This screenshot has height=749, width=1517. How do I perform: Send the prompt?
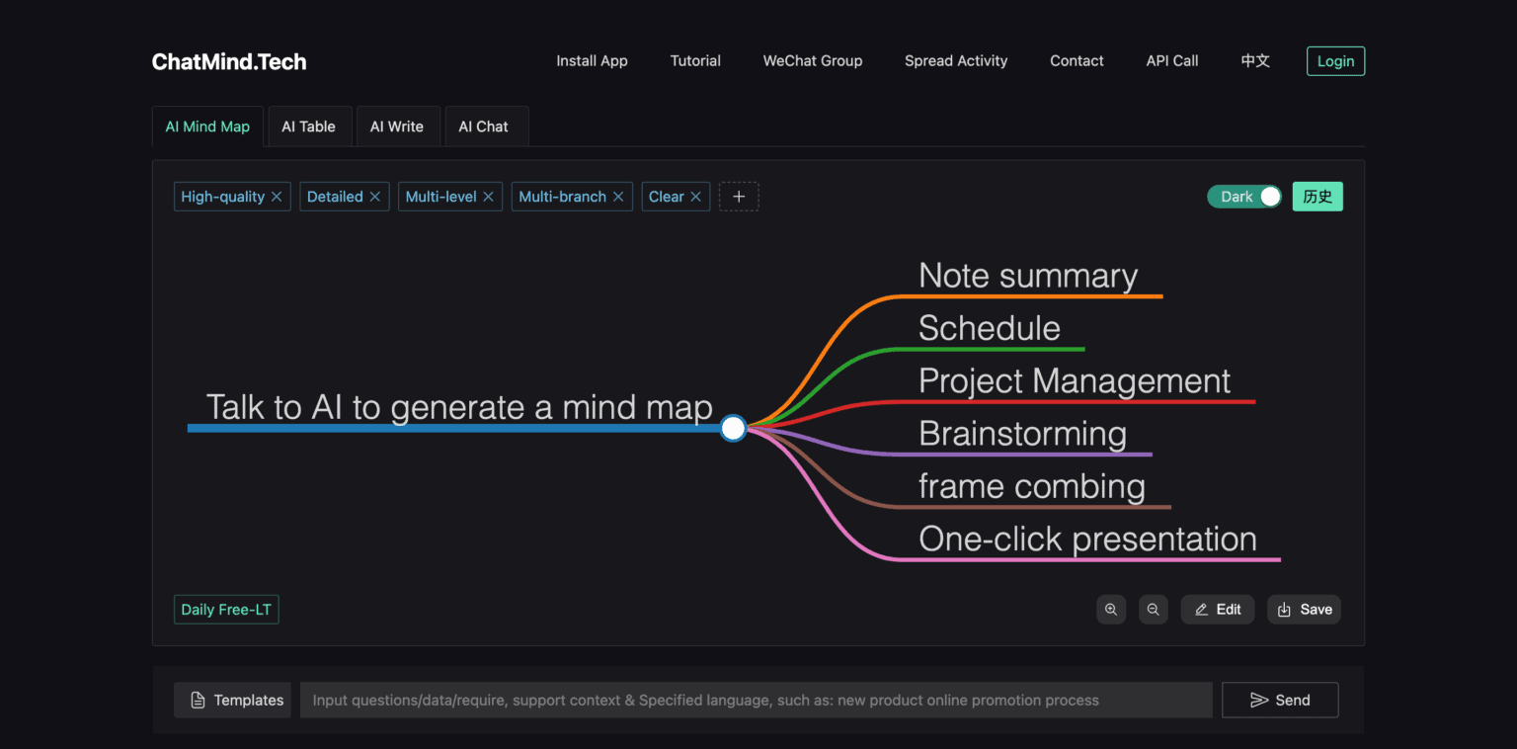(1280, 700)
